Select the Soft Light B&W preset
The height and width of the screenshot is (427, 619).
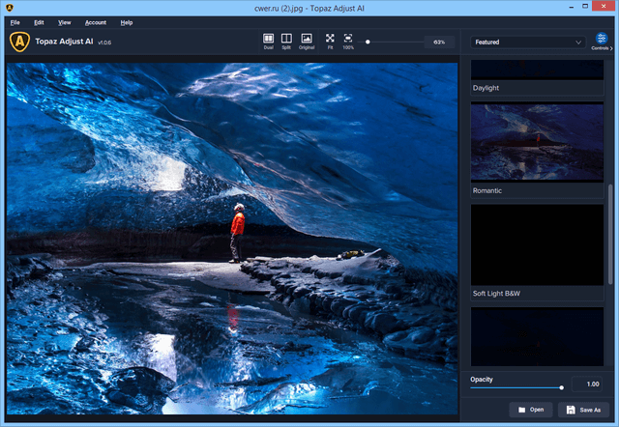pos(537,244)
